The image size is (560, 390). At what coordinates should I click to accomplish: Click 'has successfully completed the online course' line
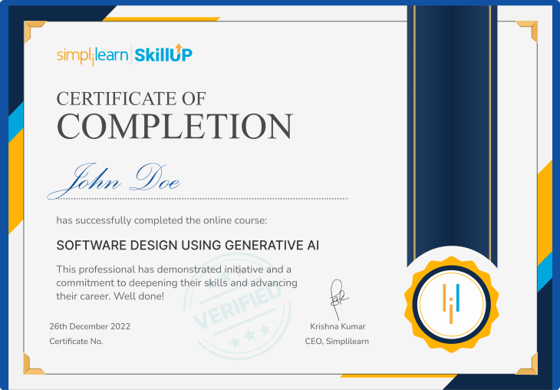[161, 220]
